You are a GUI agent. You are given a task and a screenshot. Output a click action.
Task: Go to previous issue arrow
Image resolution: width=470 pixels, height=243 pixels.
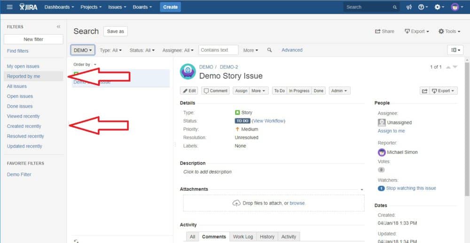(448, 67)
